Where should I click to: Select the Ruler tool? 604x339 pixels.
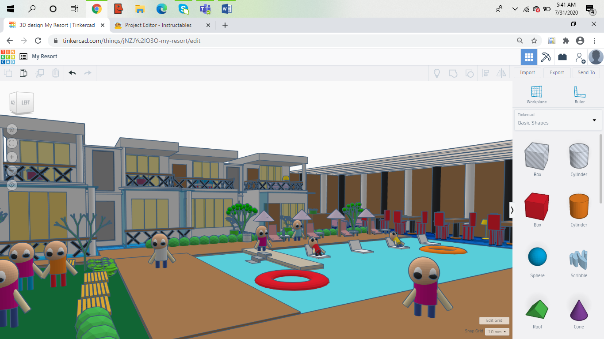[x=579, y=94]
